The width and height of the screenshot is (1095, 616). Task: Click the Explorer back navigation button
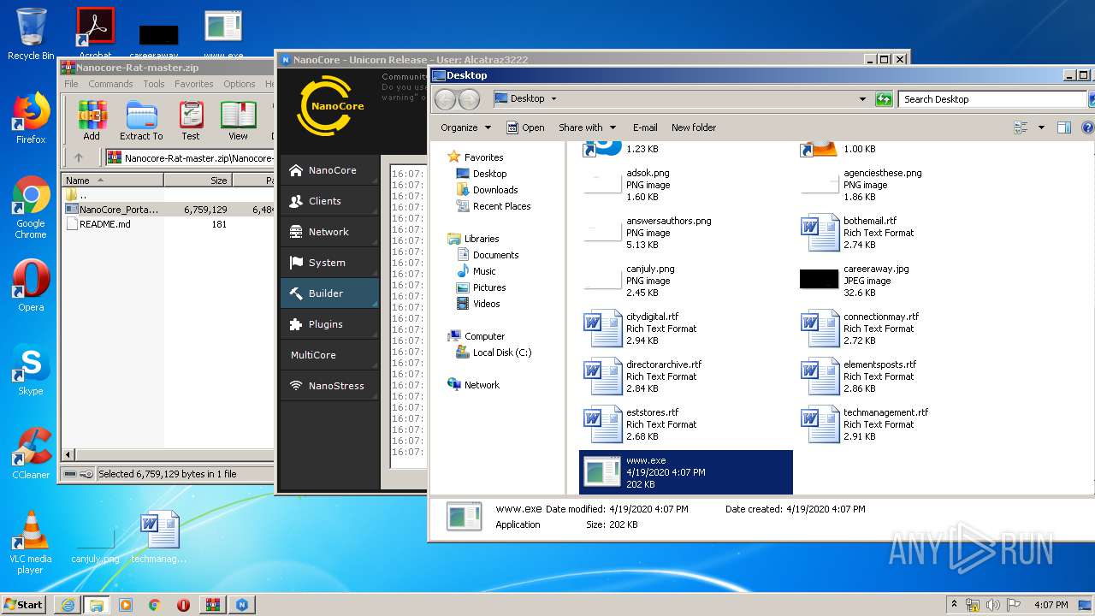(x=446, y=99)
